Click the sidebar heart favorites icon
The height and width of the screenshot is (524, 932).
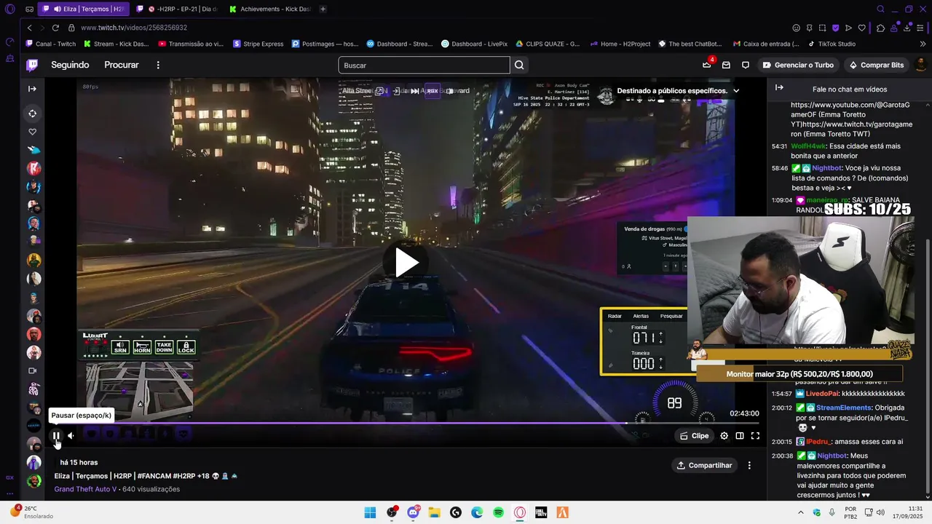(x=32, y=132)
